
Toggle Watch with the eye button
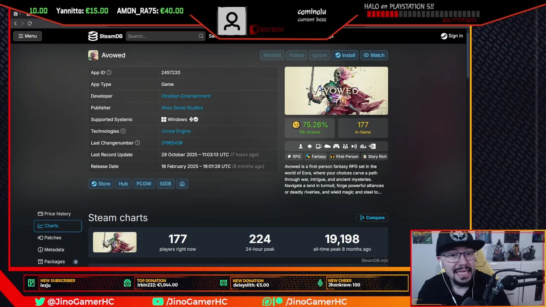pos(374,55)
